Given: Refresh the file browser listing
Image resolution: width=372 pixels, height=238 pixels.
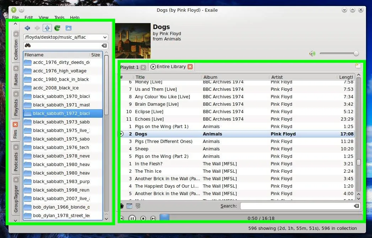Looking at the screenshot, I should (x=57, y=28).
